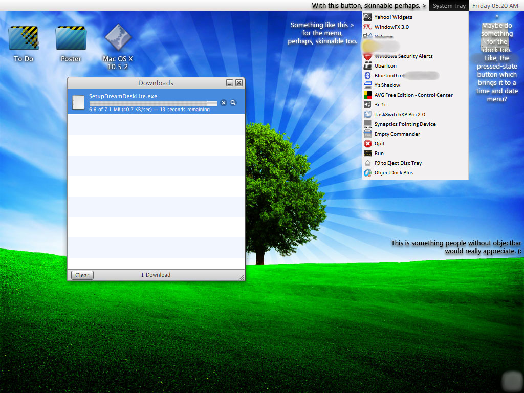The width and height of the screenshot is (524, 393).
Task: Cancel the SetupDreamDeskLite.exe download
Action: tap(224, 103)
